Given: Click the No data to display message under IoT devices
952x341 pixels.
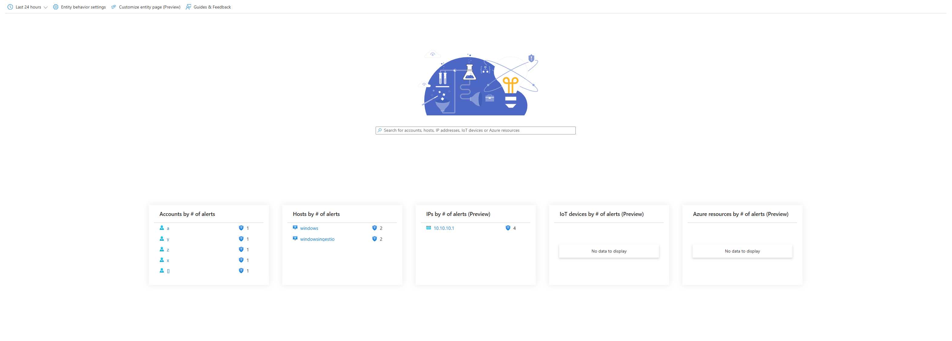Looking at the screenshot, I should click(x=609, y=251).
